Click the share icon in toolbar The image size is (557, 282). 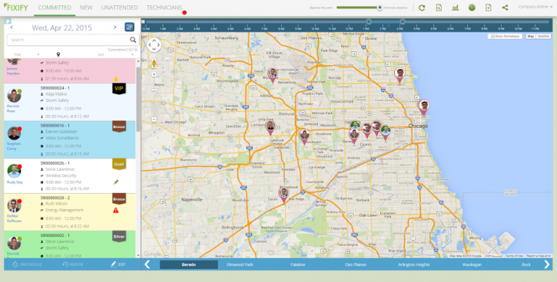click(x=505, y=8)
